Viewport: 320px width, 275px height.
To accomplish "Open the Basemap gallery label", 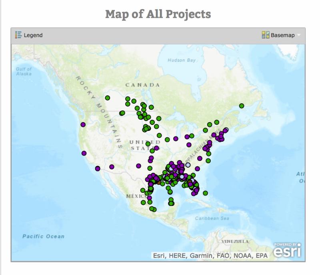I will point(282,35).
